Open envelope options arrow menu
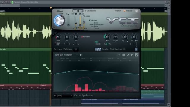The image size is (190, 107). tap(119, 55)
